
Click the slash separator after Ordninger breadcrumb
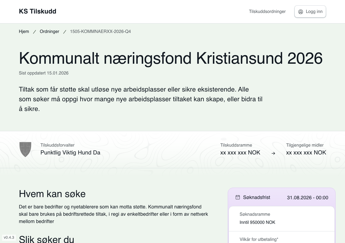(x=65, y=32)
